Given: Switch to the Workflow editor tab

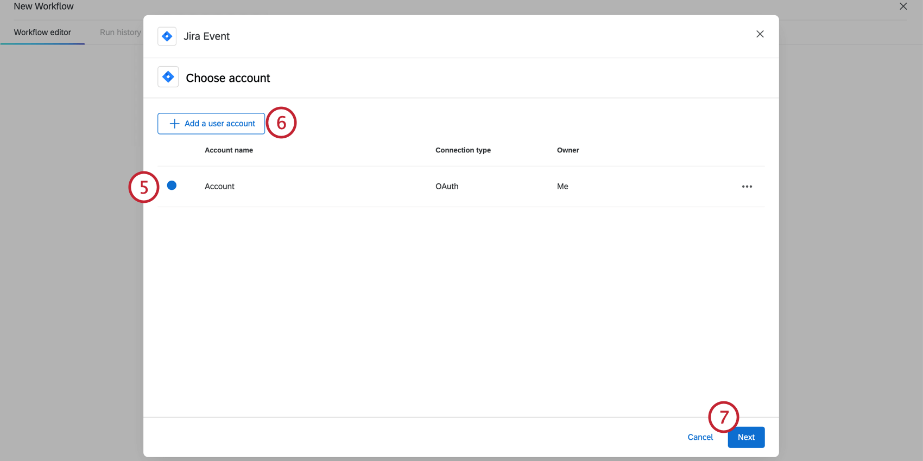Looking at the screenshot, I should 42,33.
